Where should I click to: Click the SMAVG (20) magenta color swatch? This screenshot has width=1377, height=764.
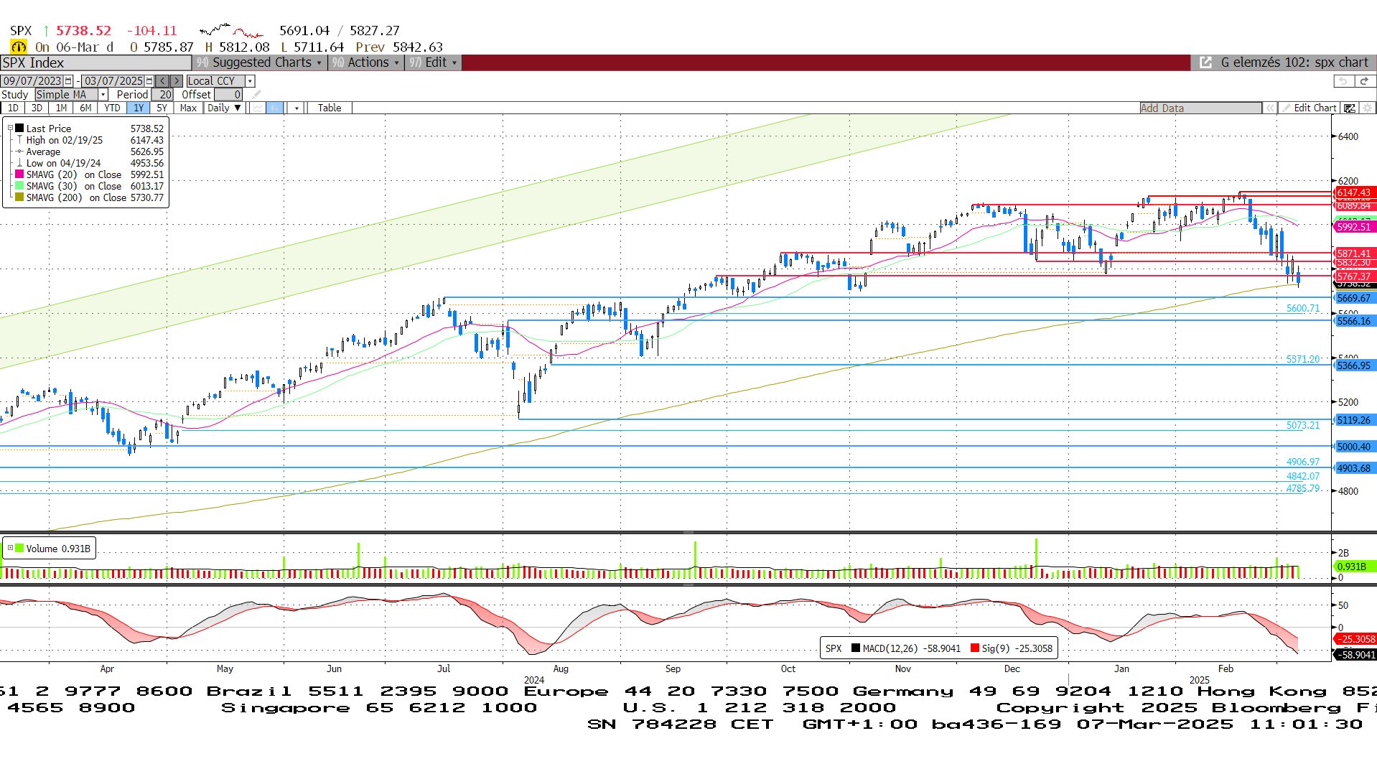(x=20, y=174)
